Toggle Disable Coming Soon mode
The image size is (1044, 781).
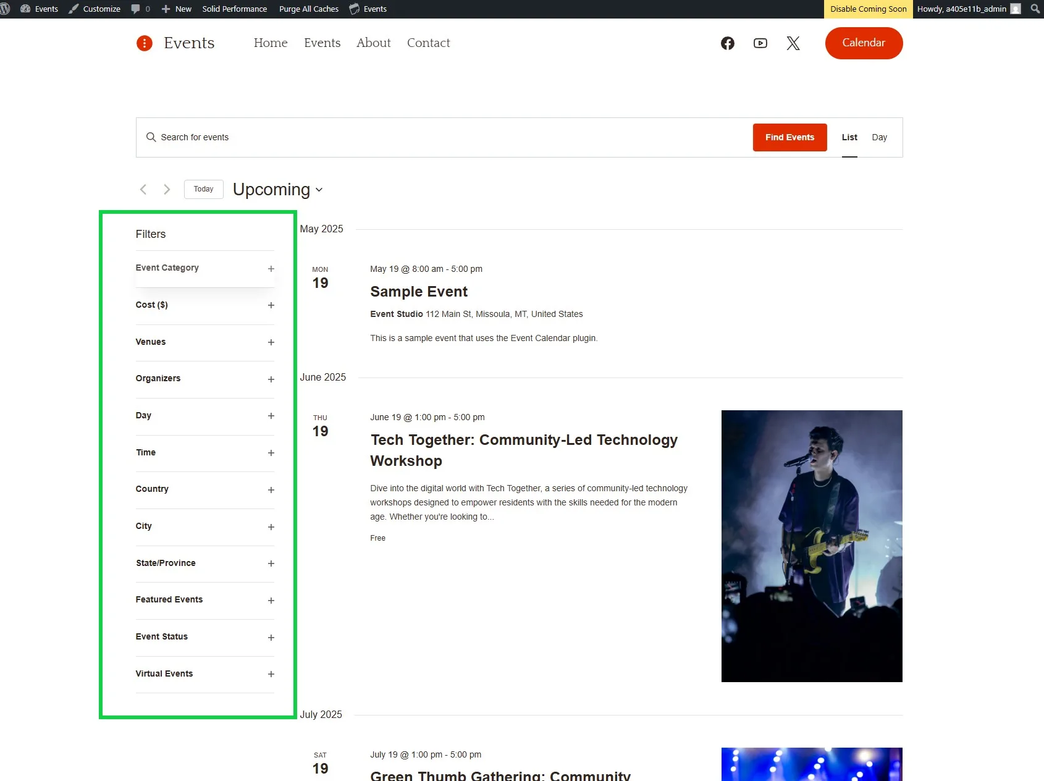(867, 9)
